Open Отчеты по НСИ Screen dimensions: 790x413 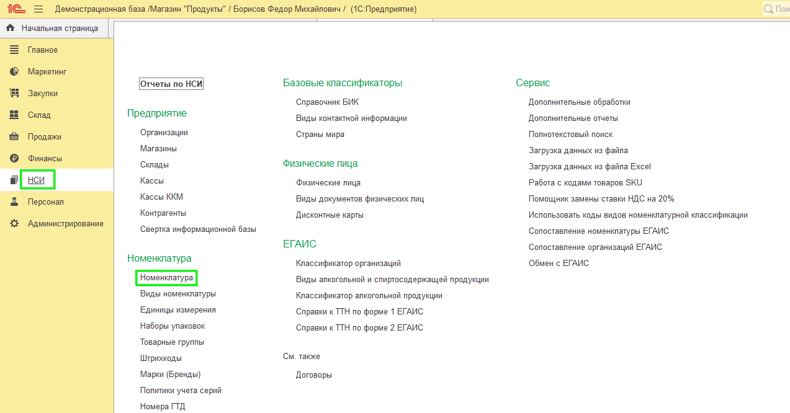click(x=172, y=84)
